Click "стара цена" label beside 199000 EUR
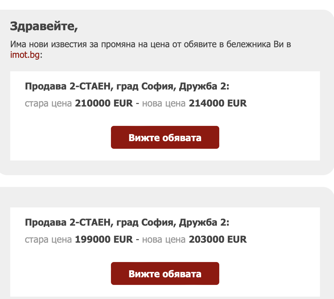 point(48,239)
